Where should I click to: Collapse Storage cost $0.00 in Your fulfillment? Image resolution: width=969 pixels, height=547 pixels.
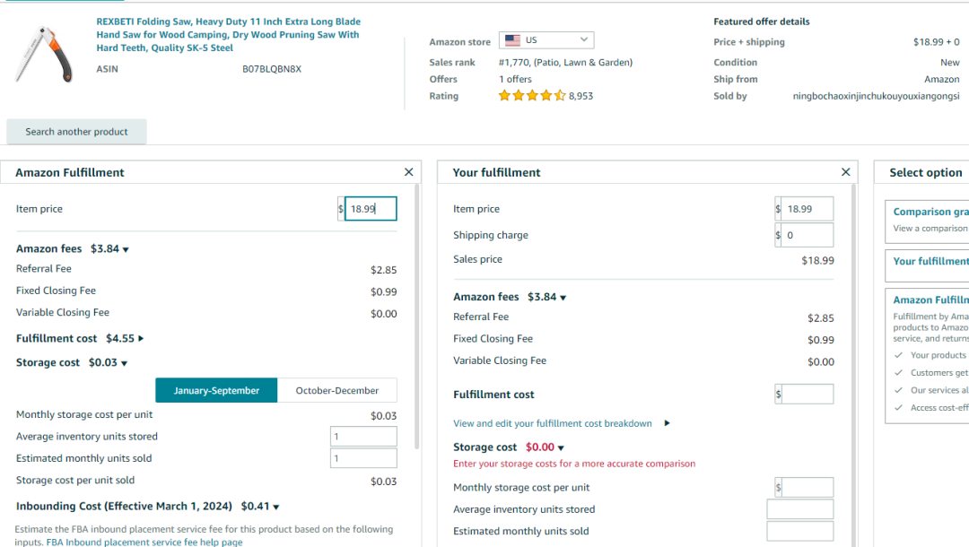point(561,447)
